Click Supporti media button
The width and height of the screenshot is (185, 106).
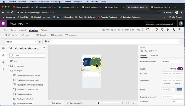(x=27, y=35)
